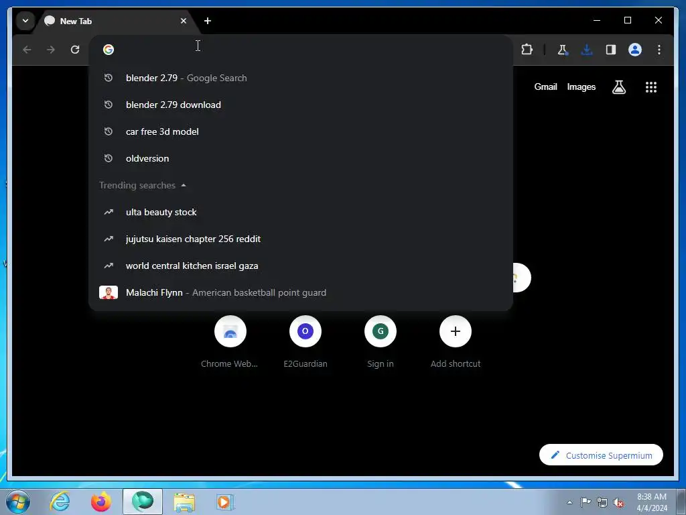Click the Google logo in the address bar
This screenshot has width=686, height=515.
[x=109, y=50]
